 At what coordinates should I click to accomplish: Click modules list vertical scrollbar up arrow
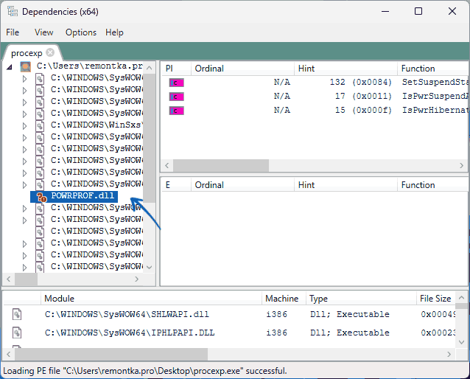point(462,297)
